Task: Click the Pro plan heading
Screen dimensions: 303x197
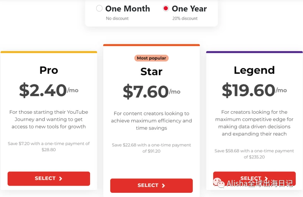Action: tap(49, 70)
